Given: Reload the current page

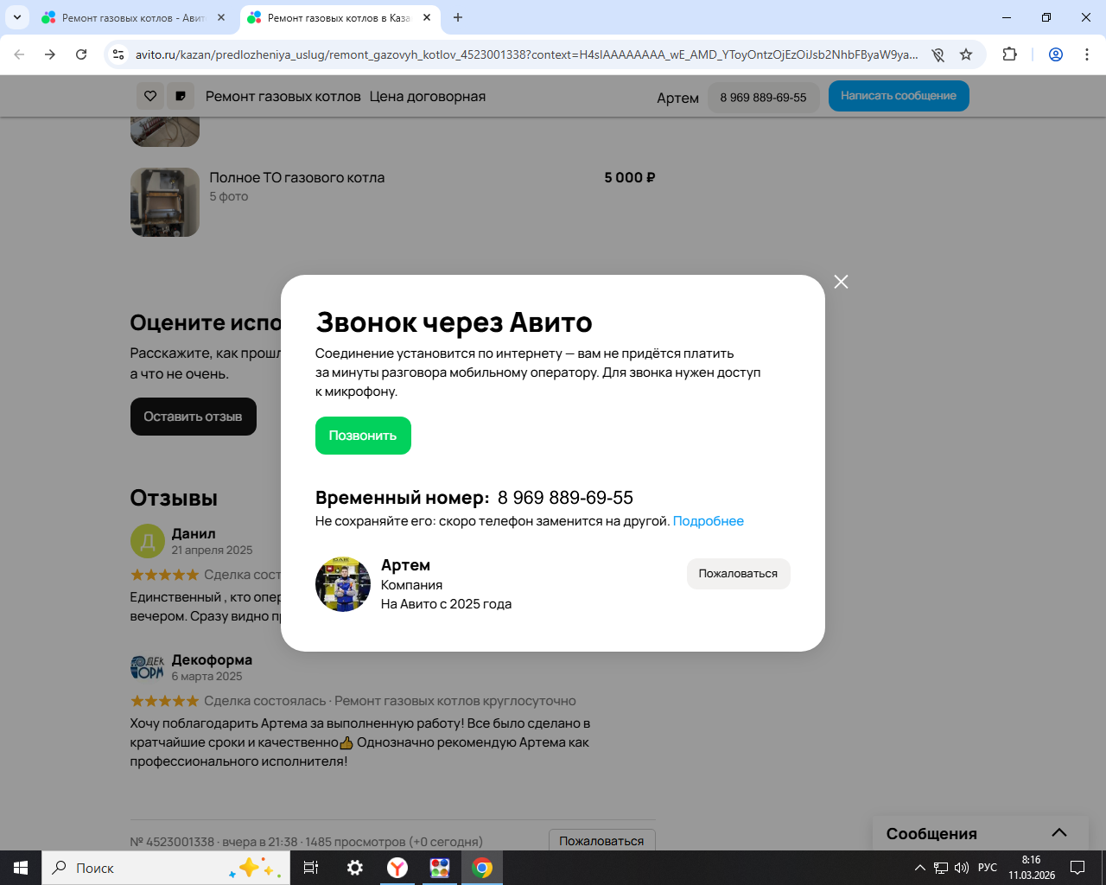Looking at the screenshot, I should tap(81, 54).
